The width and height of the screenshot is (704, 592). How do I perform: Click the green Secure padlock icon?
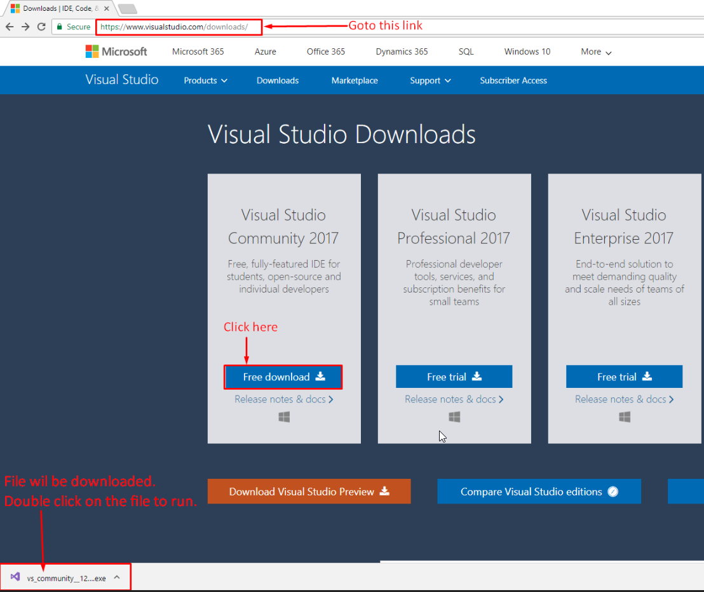click(x=59, y=27)
